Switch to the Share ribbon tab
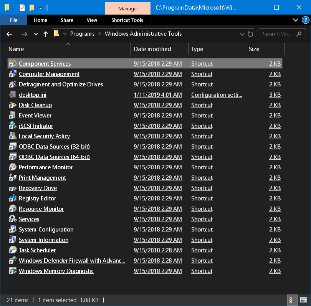311x306 pixels. tap(67, 20)
